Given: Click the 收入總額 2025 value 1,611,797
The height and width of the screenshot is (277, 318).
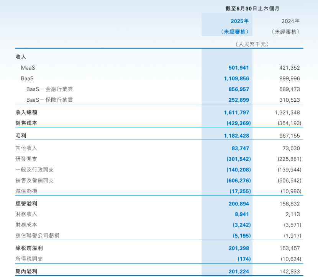Looking at the screenshot, I should pyautogui.click(x=236, y=112).
